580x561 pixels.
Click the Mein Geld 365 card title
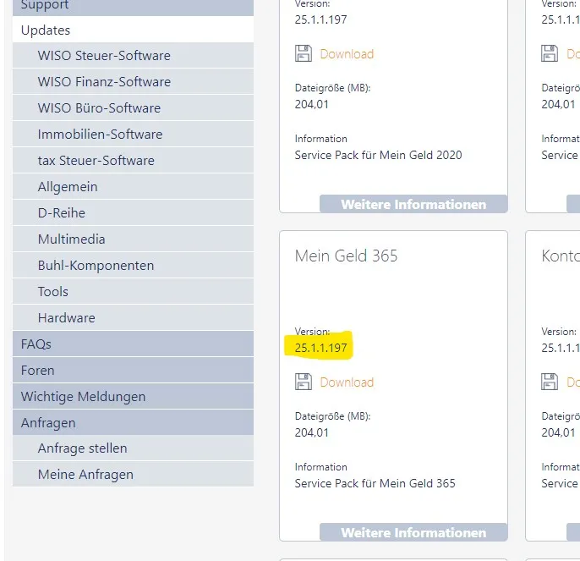(x=346, y=256)
